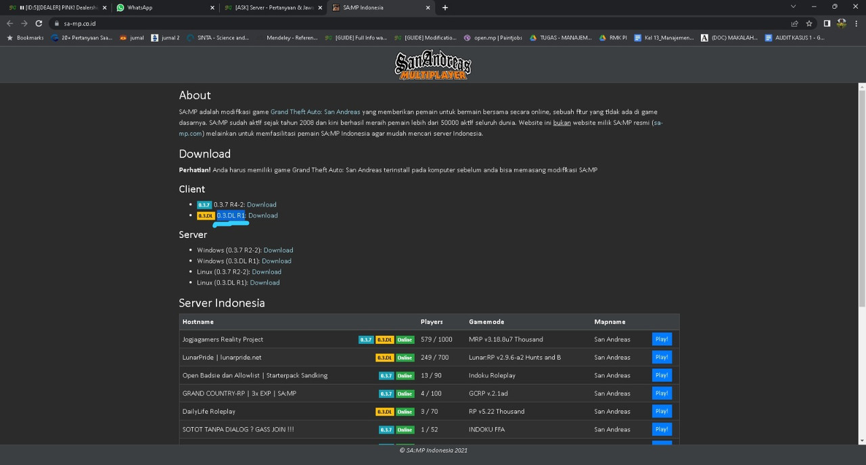
Task: Play on DailyLife Roleplay server
Action: click(662, 411)
